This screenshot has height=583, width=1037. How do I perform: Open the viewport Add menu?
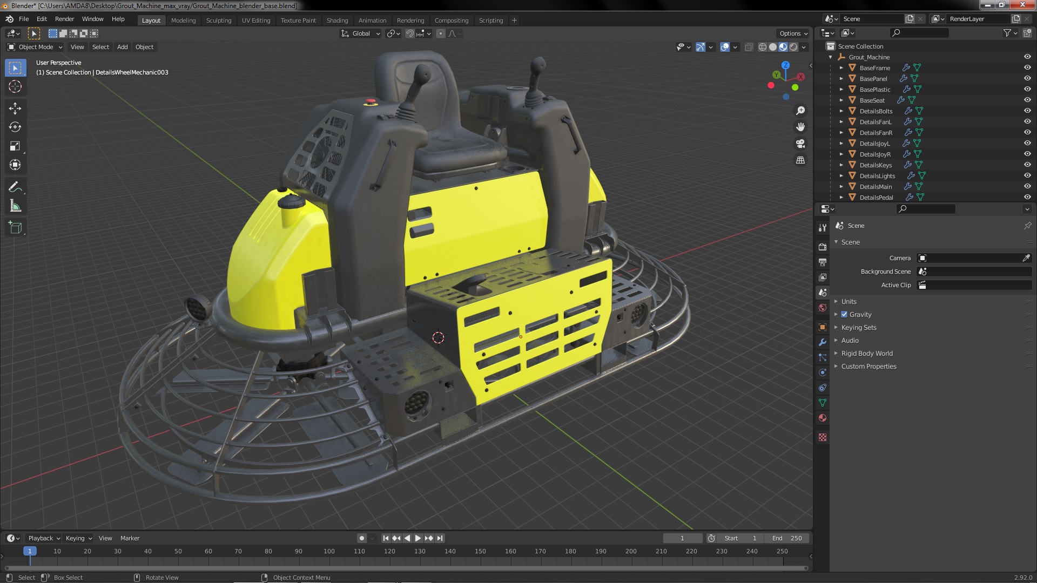coord(123,47)
